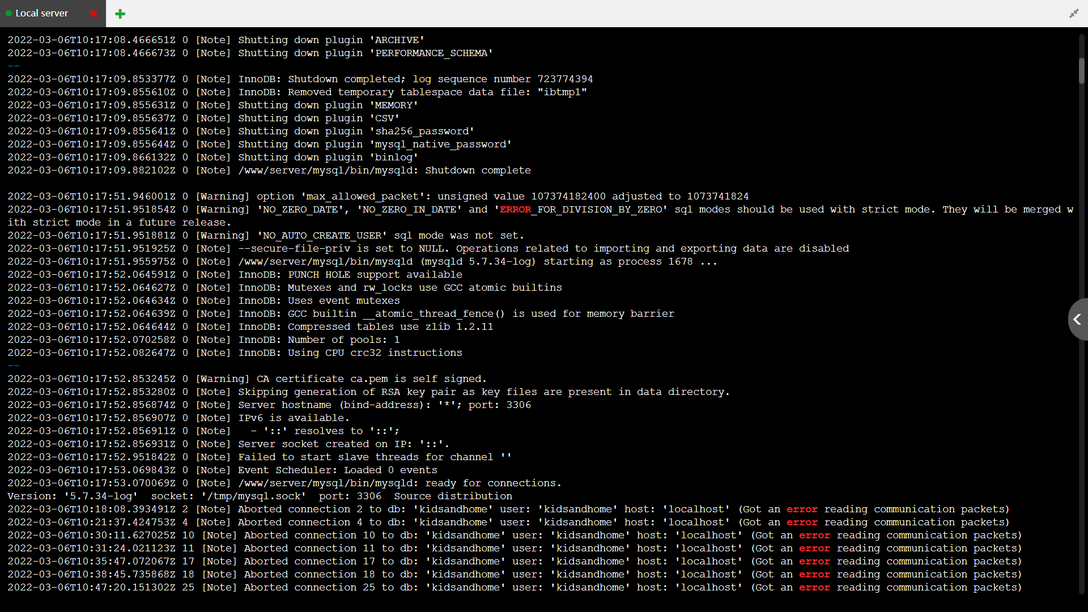Click the 'Event Scheduler: Loaded 0 events' line

[x=337, y=470]
